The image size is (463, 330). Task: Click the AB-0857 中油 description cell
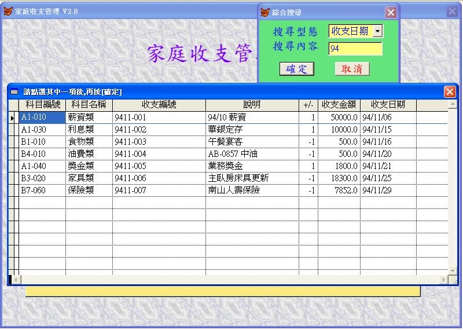(x=252, y=154)
